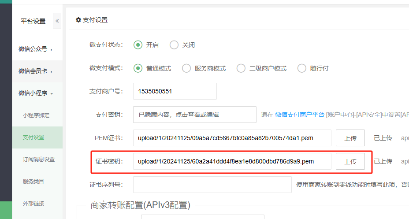
Task: Open 微信支付商户平台 link
Action: pyautogui.click(x=299, y=115)
